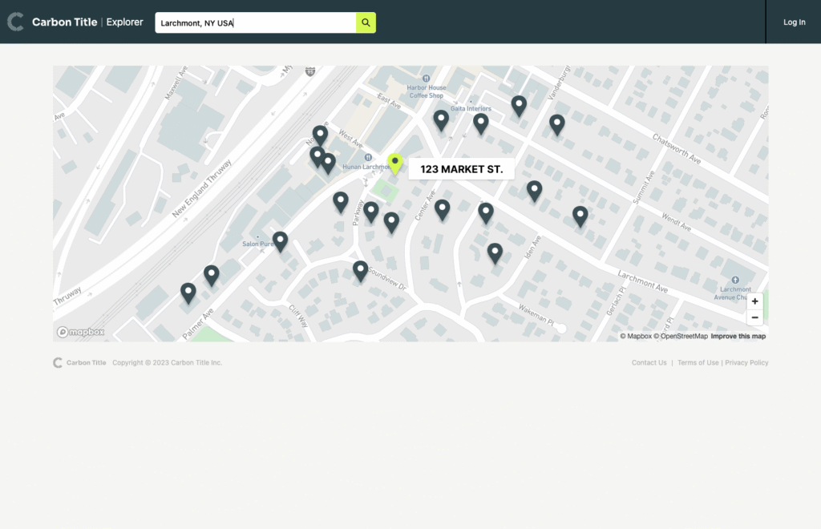Select the map pin near Salon Pura
The height and width of the screenshot is (529, 821).
click(280, 240)
